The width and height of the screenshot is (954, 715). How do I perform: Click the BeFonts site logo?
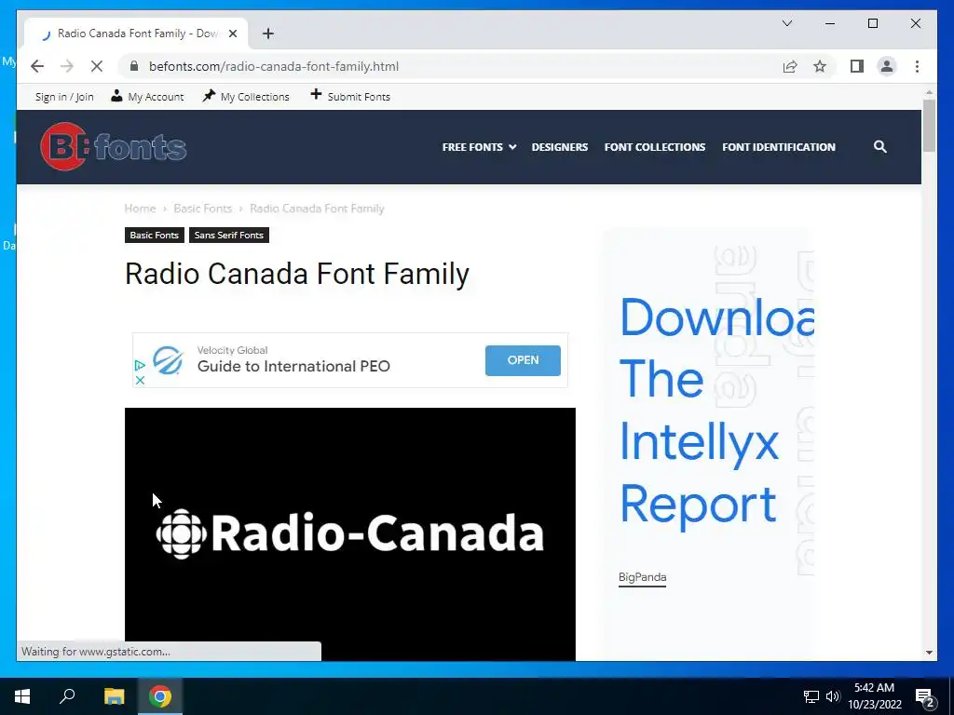click(113, 146)
